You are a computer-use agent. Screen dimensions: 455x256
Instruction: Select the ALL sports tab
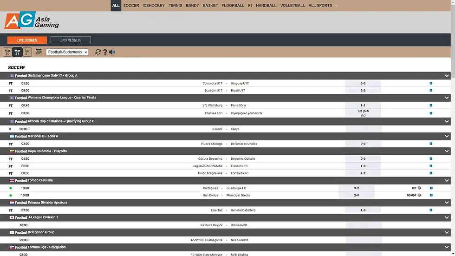116,6
